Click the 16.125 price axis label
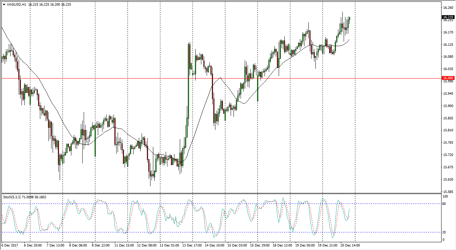Image resolution: width=456 pixels, height=250 pixels. (448, 45)
